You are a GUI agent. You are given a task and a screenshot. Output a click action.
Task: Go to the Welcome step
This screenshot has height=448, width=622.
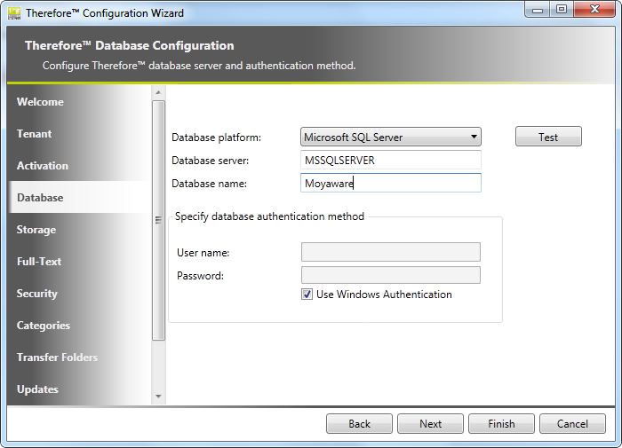(x=40, y=102)
